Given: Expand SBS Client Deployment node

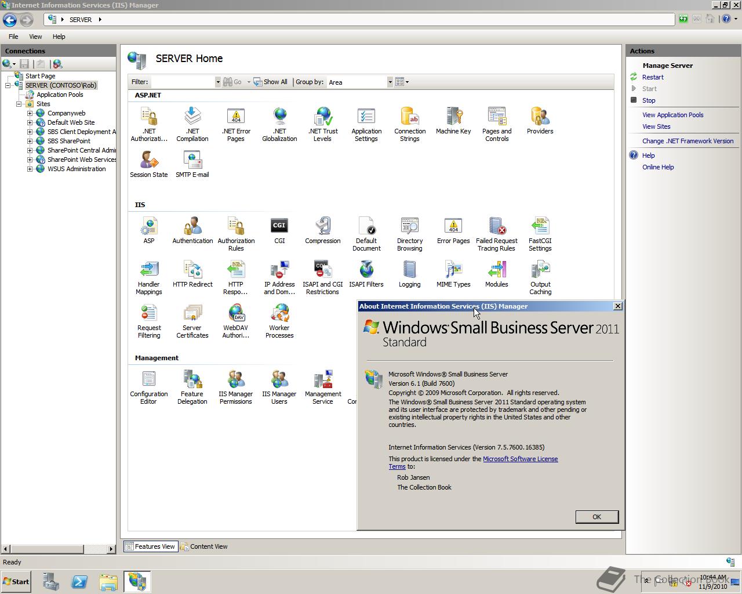Looking at the screenshot, I should [x=30, y=132].
